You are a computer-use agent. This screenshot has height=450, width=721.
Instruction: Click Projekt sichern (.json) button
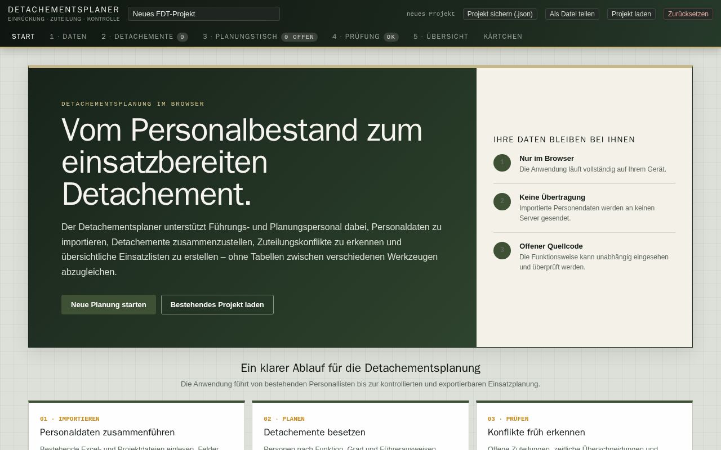click(500, 14)
